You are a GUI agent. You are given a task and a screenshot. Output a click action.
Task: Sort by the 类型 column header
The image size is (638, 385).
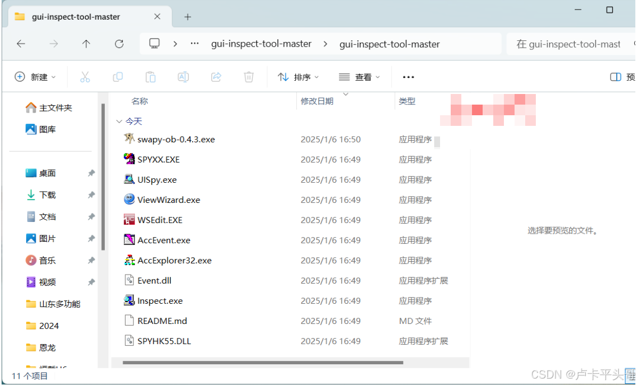(407, 101)
